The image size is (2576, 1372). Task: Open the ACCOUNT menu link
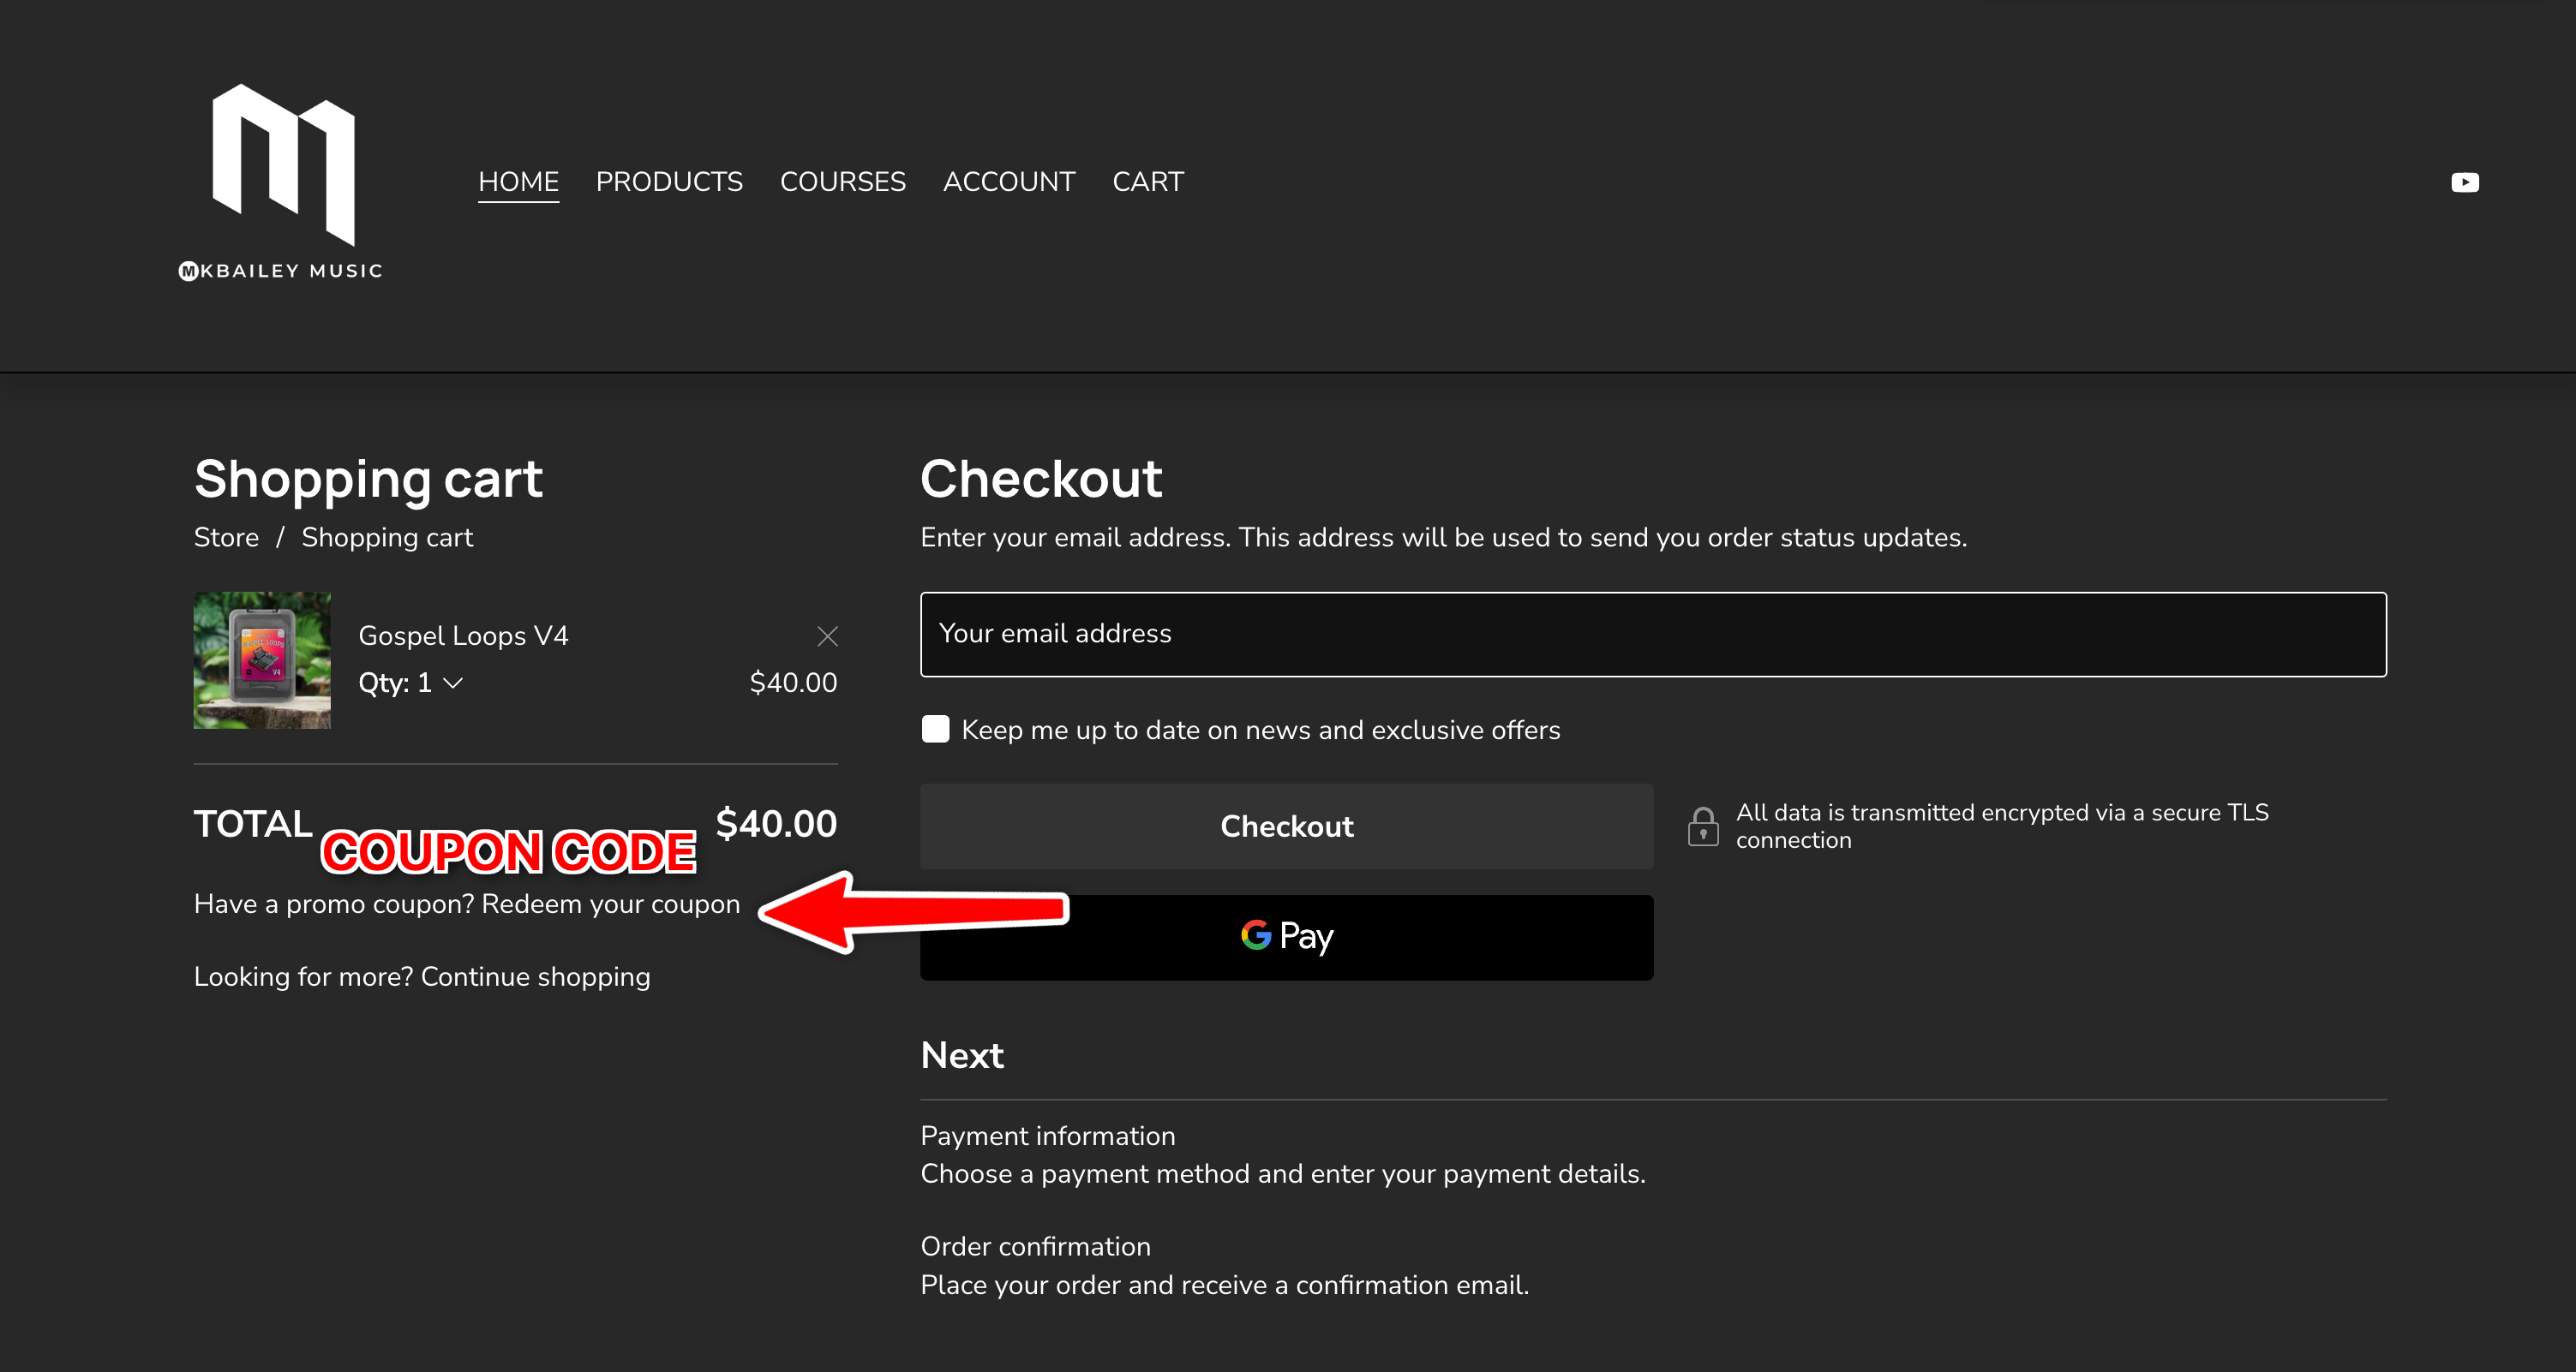1008,182
